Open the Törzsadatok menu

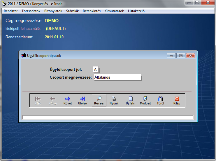[31, 11]
